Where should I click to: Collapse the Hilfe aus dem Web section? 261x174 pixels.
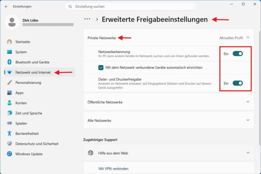[248, 153]
